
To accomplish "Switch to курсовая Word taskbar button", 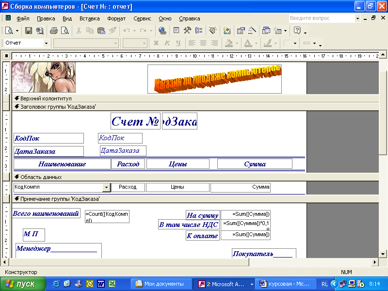I will point(286,284).
